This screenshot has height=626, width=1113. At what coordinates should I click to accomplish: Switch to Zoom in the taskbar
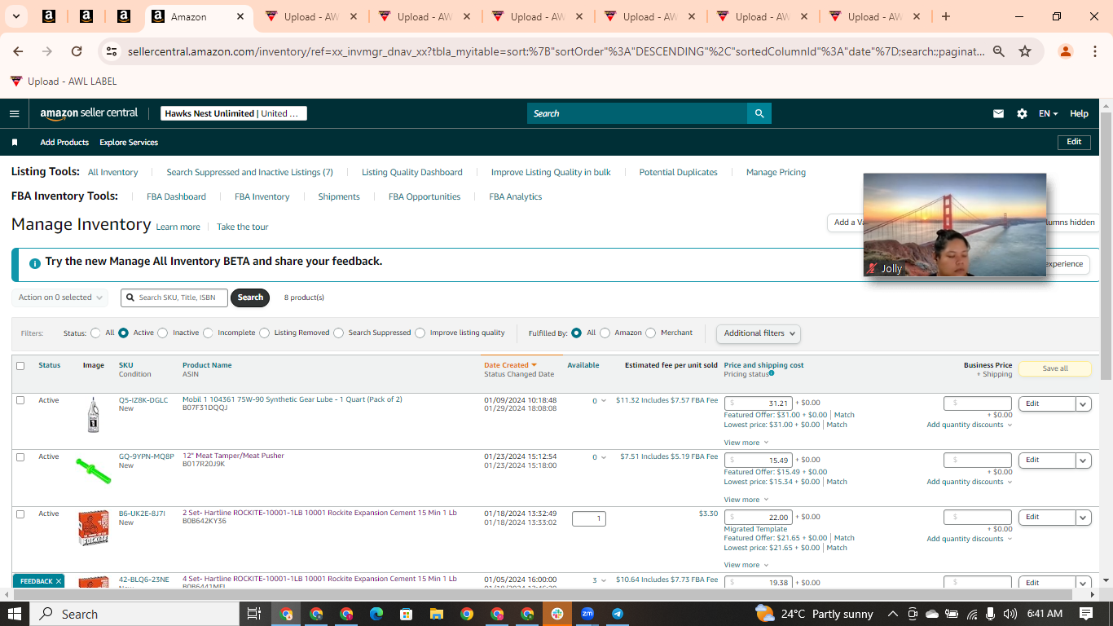tap(587, 614)
